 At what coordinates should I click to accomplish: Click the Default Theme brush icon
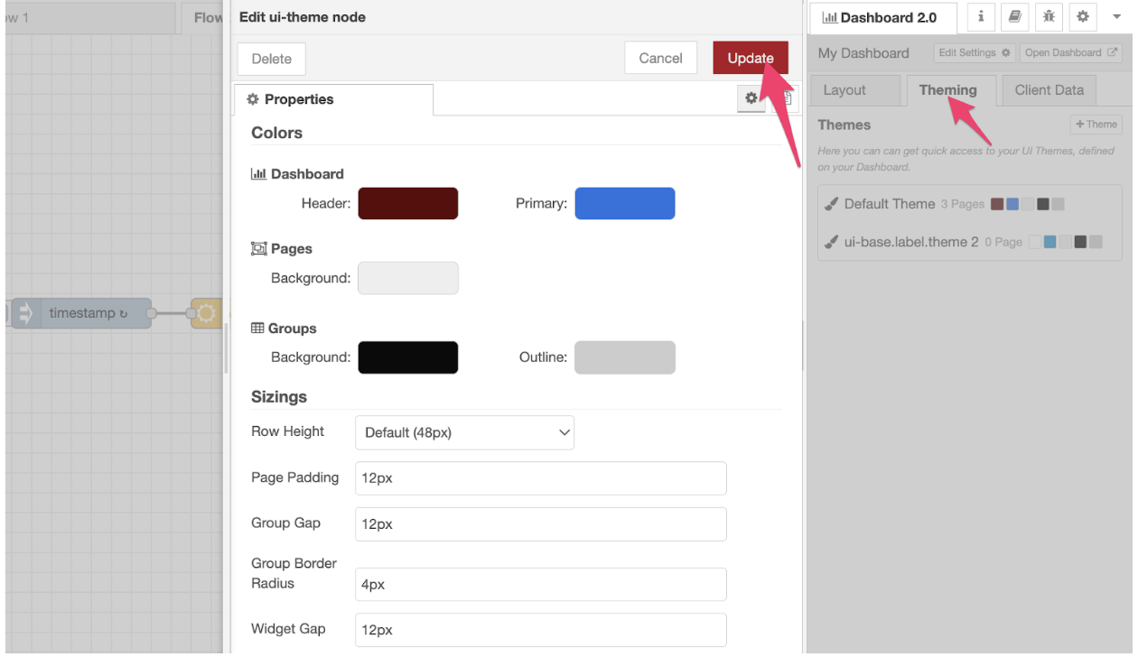[x=832, y=204]
